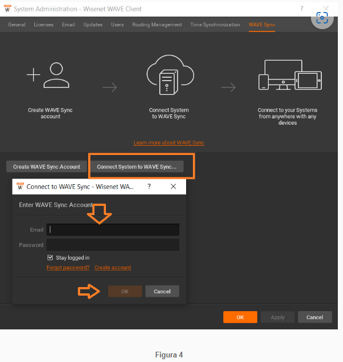Image resolution: width=343 pixels, height=362 pixels.
Task: Follow the Create account link
Action: coord(113,267)
